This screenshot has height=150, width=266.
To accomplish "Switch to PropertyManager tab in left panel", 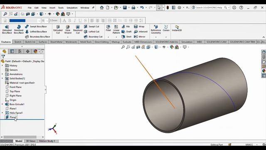I will (x=12, y=51).
